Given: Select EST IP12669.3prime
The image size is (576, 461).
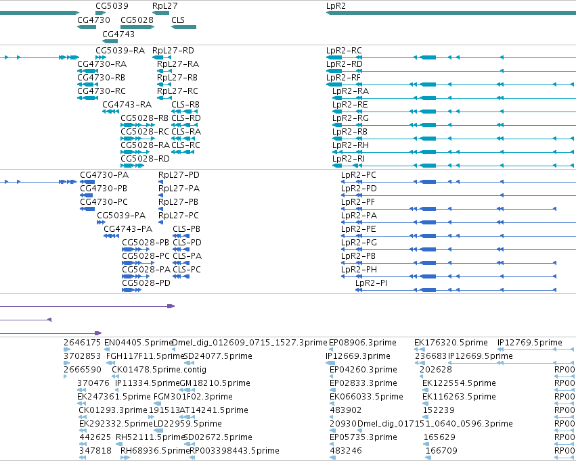Looking at the screenshot, I should pyautogui.click(x=358, y=356).
